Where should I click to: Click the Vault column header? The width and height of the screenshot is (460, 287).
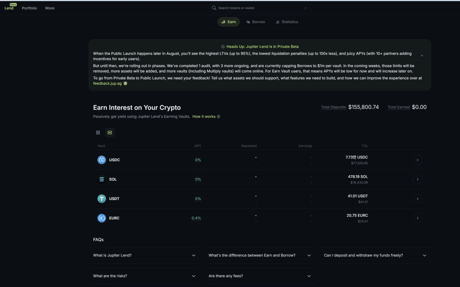tap(101, 146)
